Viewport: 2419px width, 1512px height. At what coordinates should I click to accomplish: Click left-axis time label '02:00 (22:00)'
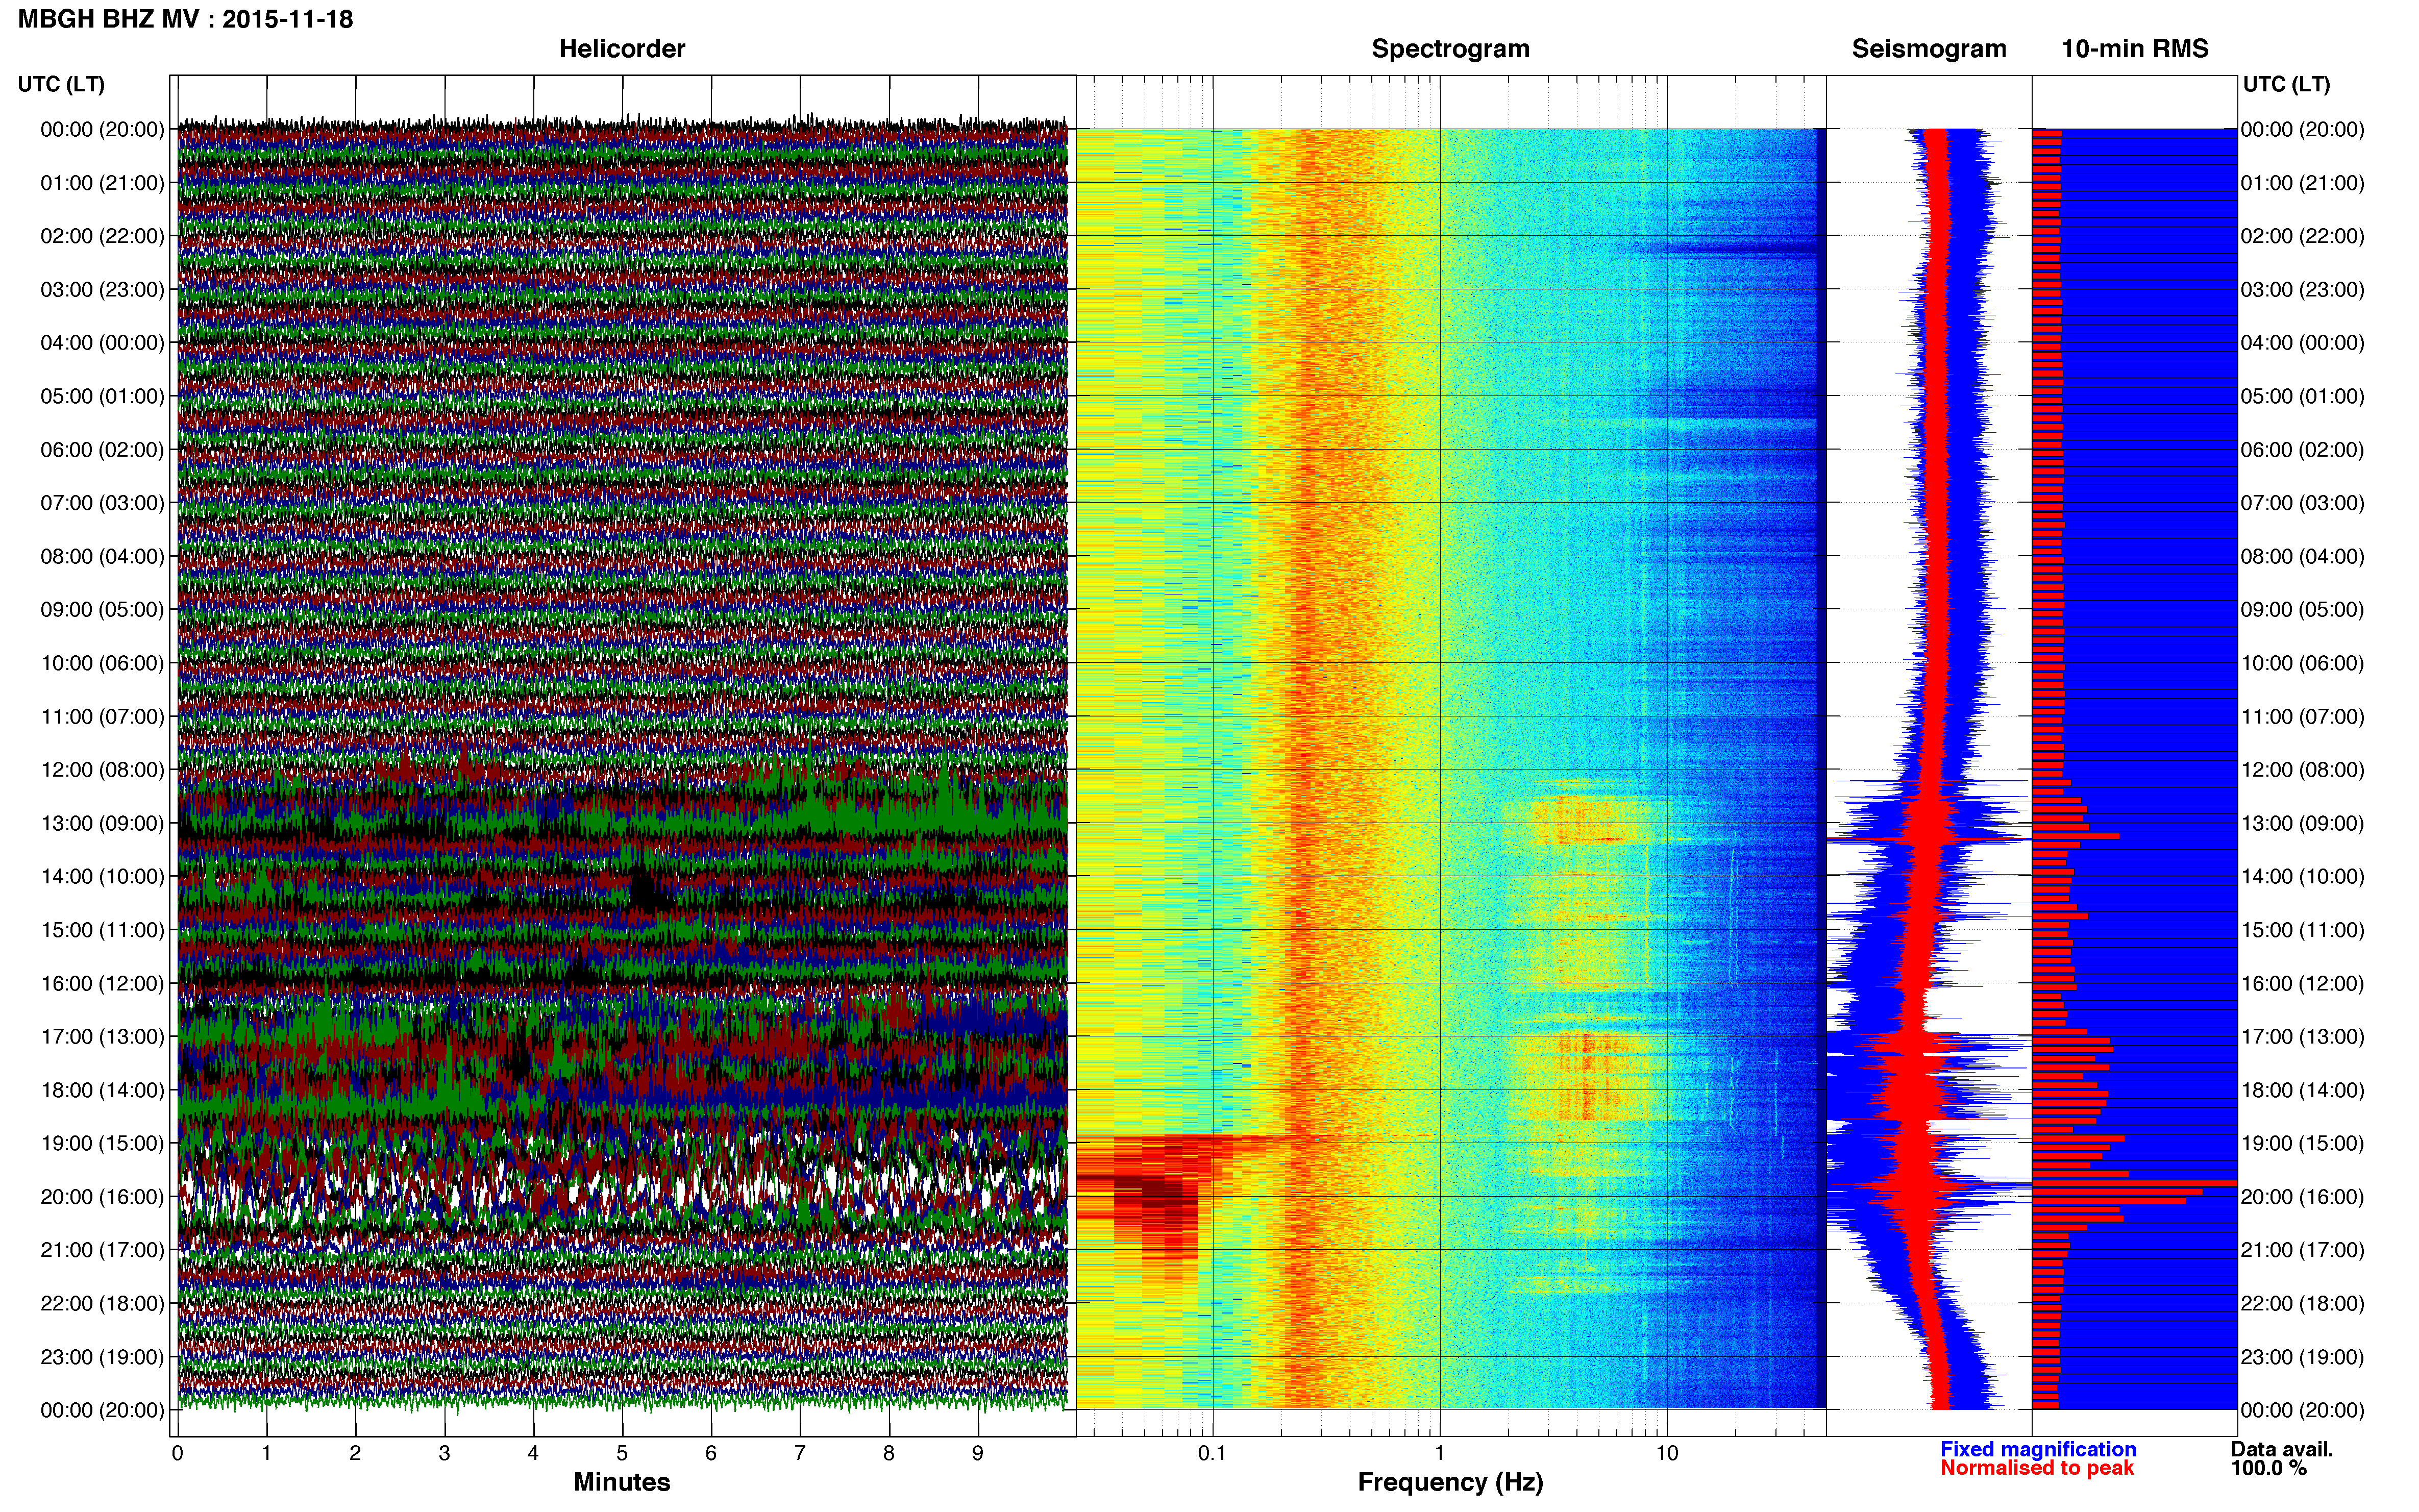tap(102, 236)
